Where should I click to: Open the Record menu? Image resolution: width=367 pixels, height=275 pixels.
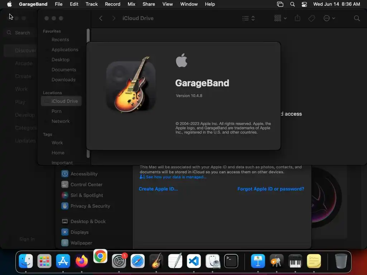coord(113,4)
